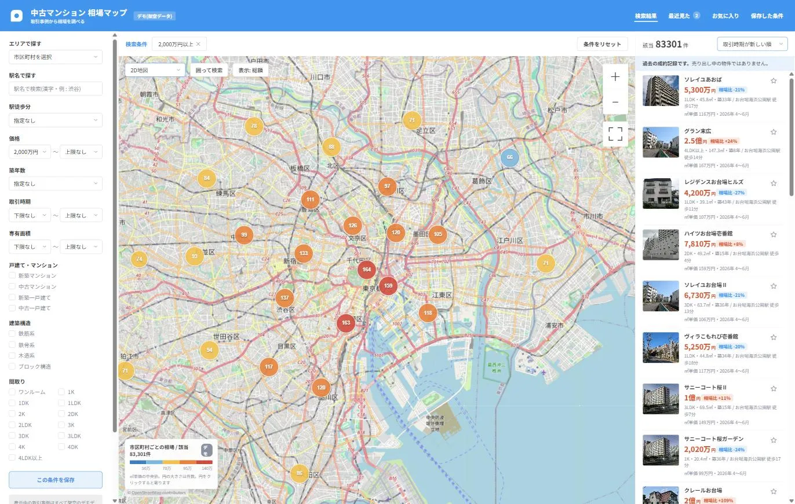Open the 価格 minimum 2,000万円 dropdown
Image resolution: width=795 pixels, height=504 pixels.
point(30,152)
